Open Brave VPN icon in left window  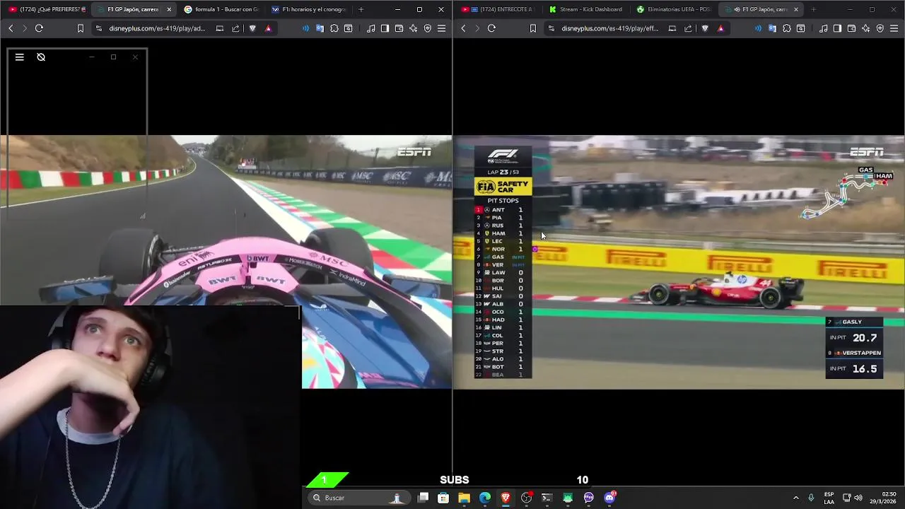pyautogui.click(x=427, y=28)
